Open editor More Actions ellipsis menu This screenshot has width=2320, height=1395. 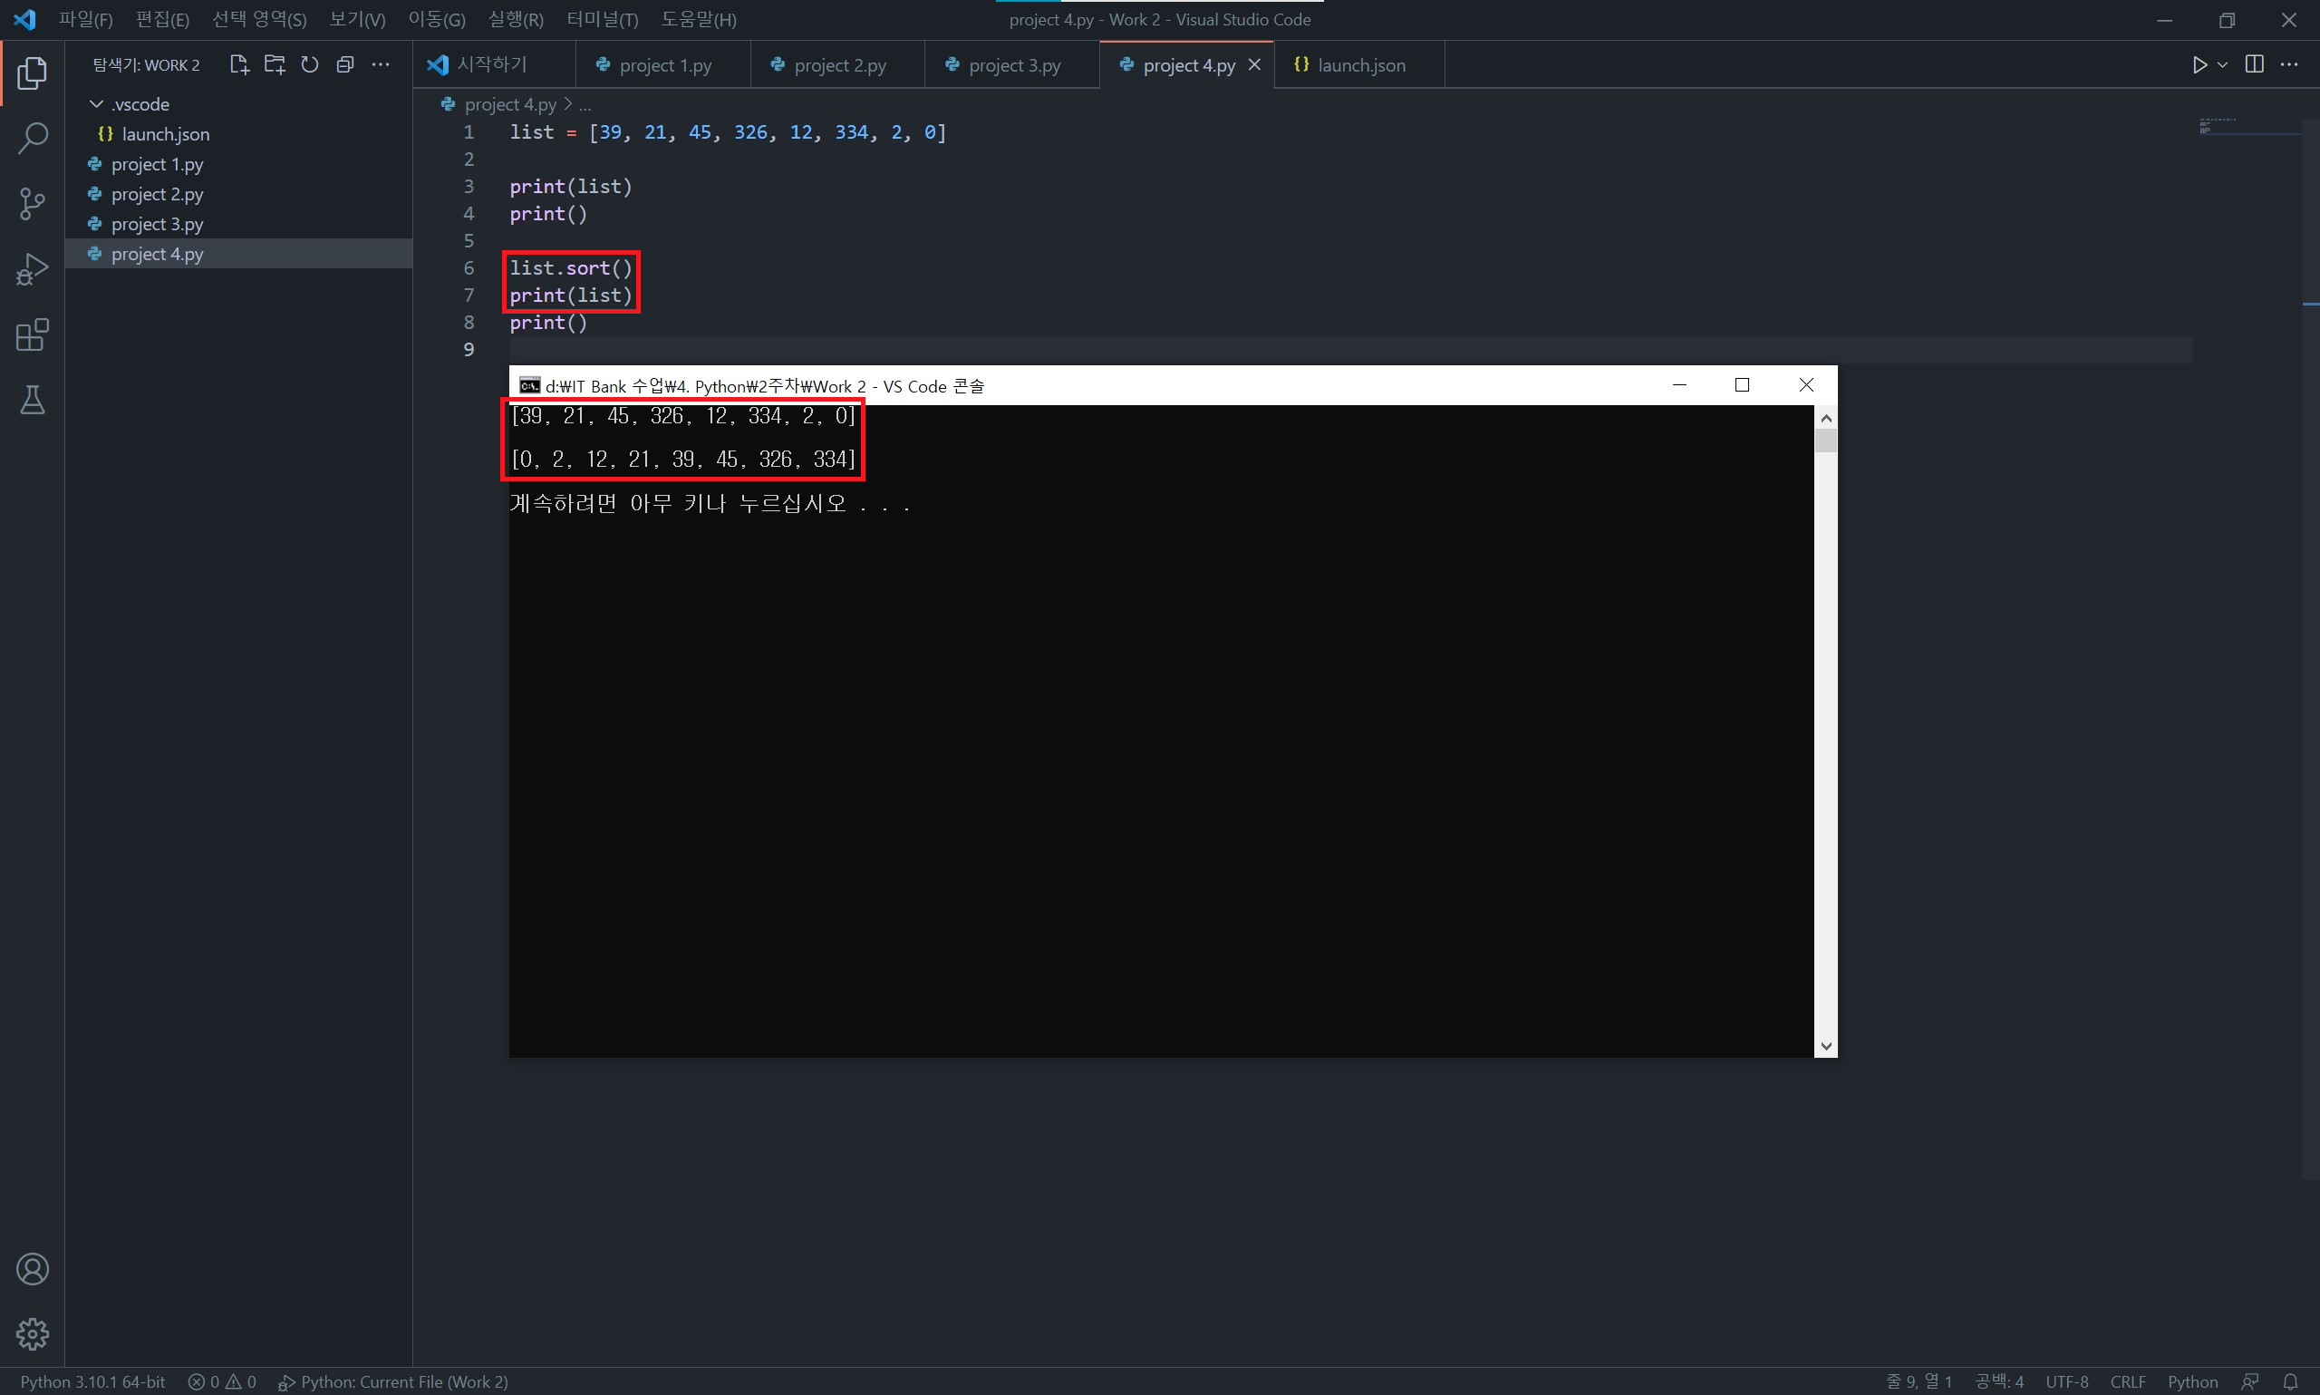coord(2289,64)
